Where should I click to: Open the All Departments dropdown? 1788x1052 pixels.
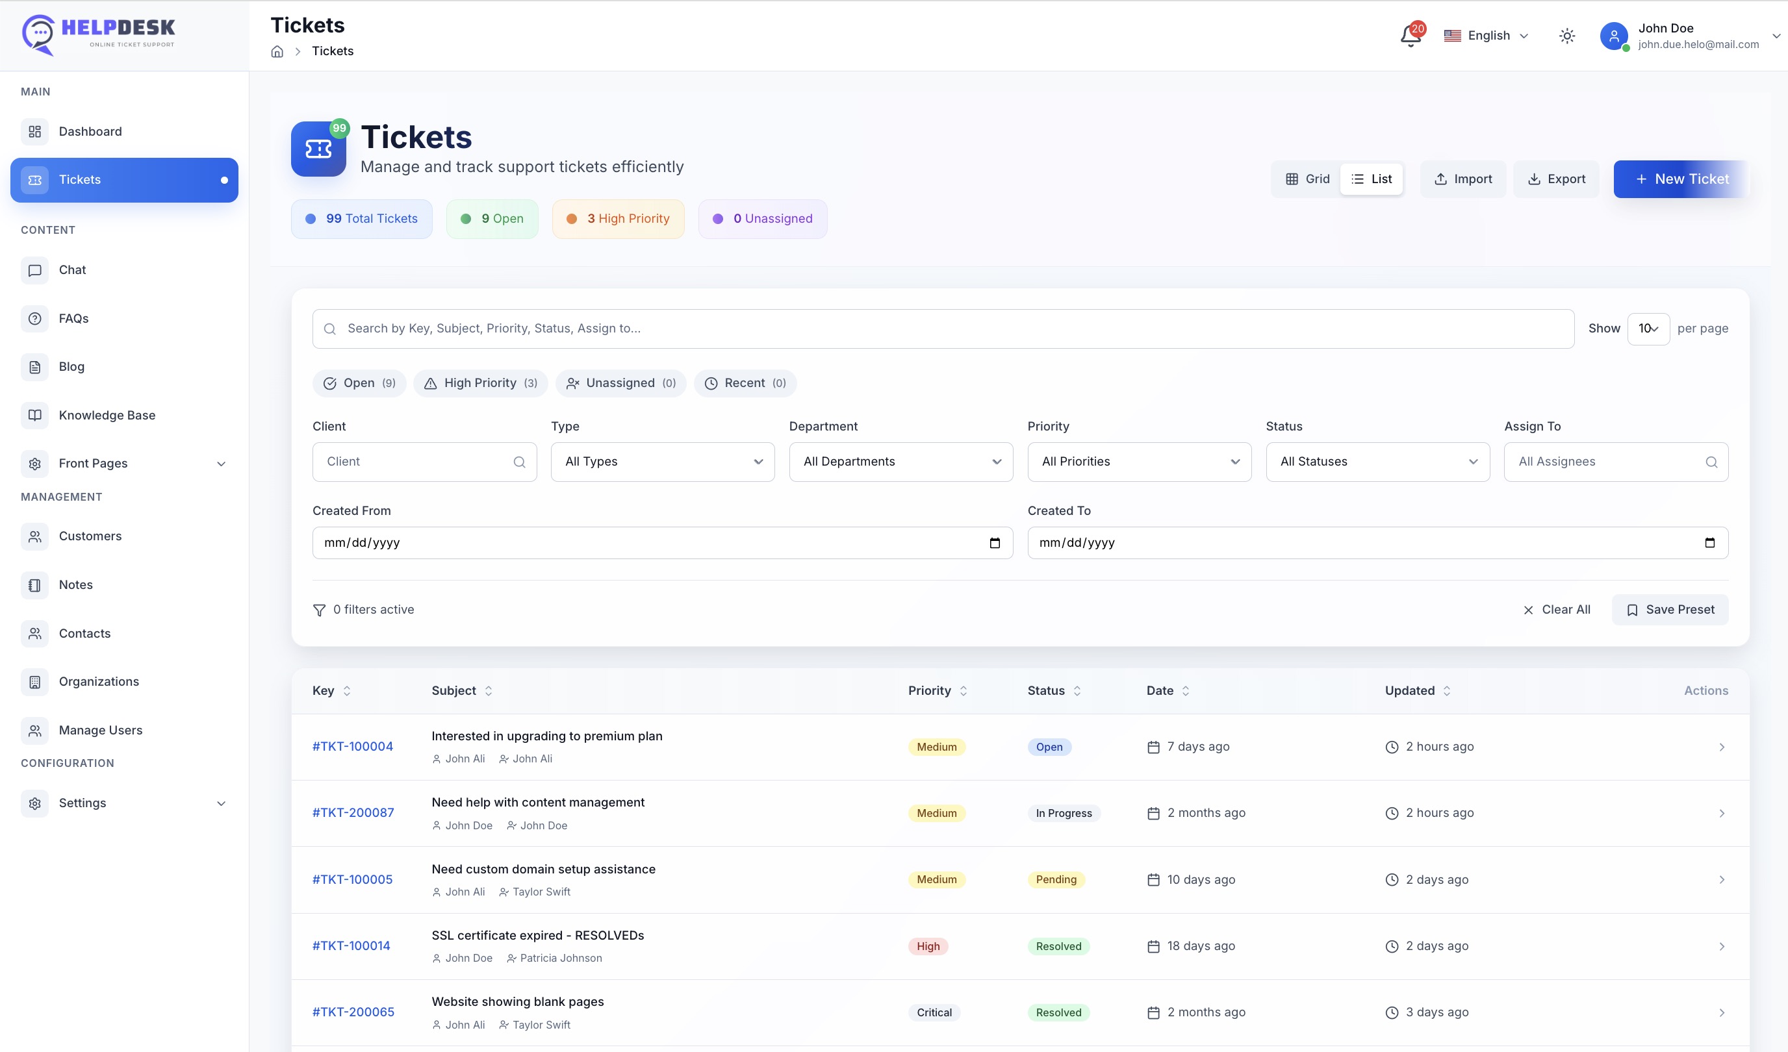(900, 462)
